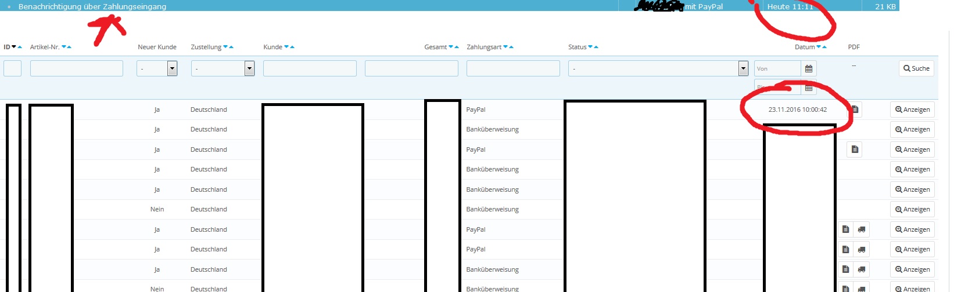Click Anzeigen in the ninth order row
The image size is (979, 292).
(x=912, y=269)
